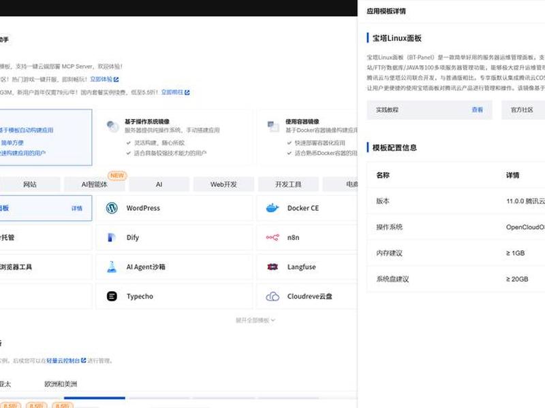This screenshot has height=408, width=545.
Task: Click the 模板配置信息 section heading
Action: tap(394, 148)
